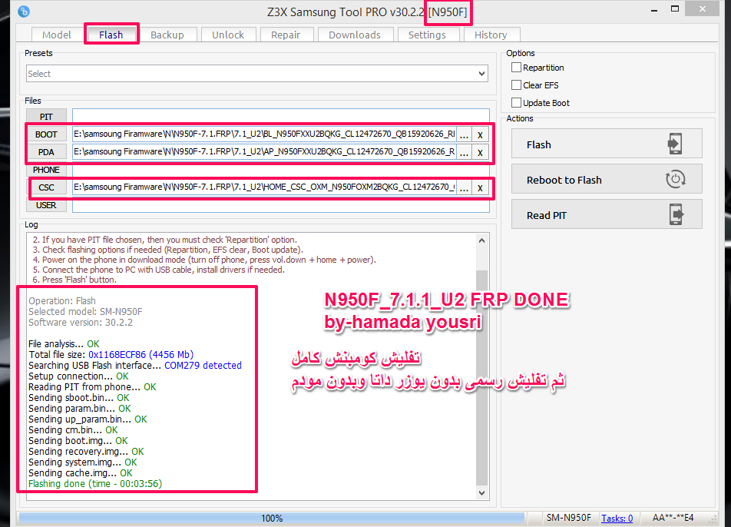
Task: Click the 'COM279 detected' log text
Action: (203, 365)
